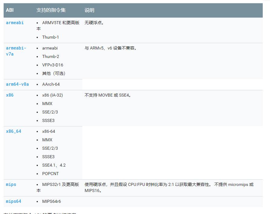Click the 说明 column header

point(89,10)
